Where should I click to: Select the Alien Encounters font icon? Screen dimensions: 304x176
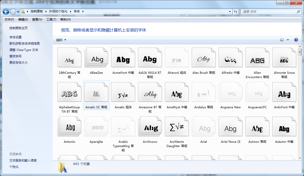[257, 58]
